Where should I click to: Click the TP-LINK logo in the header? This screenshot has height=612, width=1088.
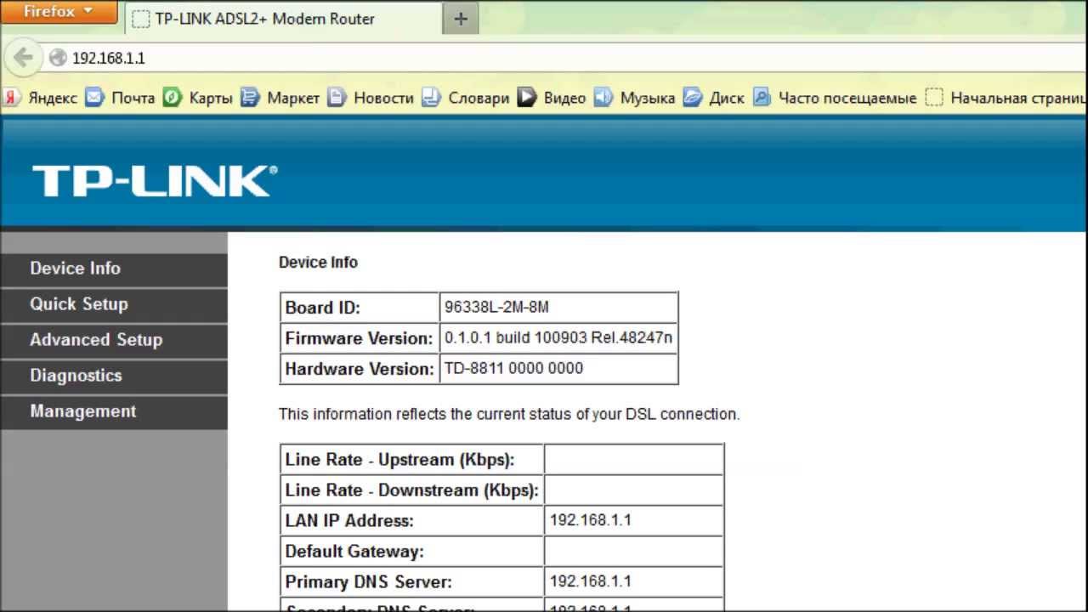point(155,181)
